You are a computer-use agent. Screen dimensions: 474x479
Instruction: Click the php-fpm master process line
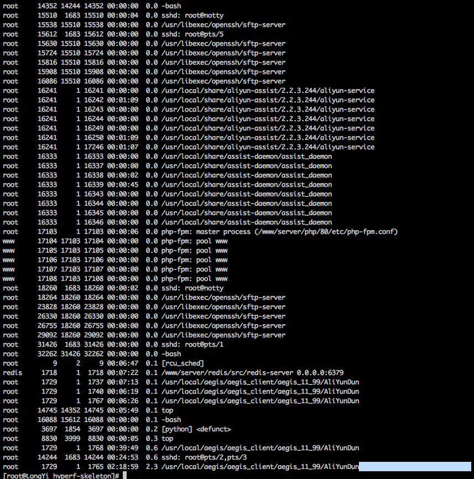200,232
